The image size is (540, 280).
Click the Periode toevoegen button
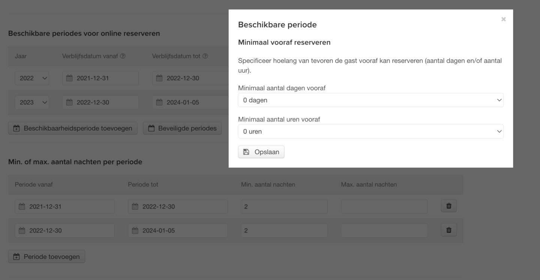[46, 257]
